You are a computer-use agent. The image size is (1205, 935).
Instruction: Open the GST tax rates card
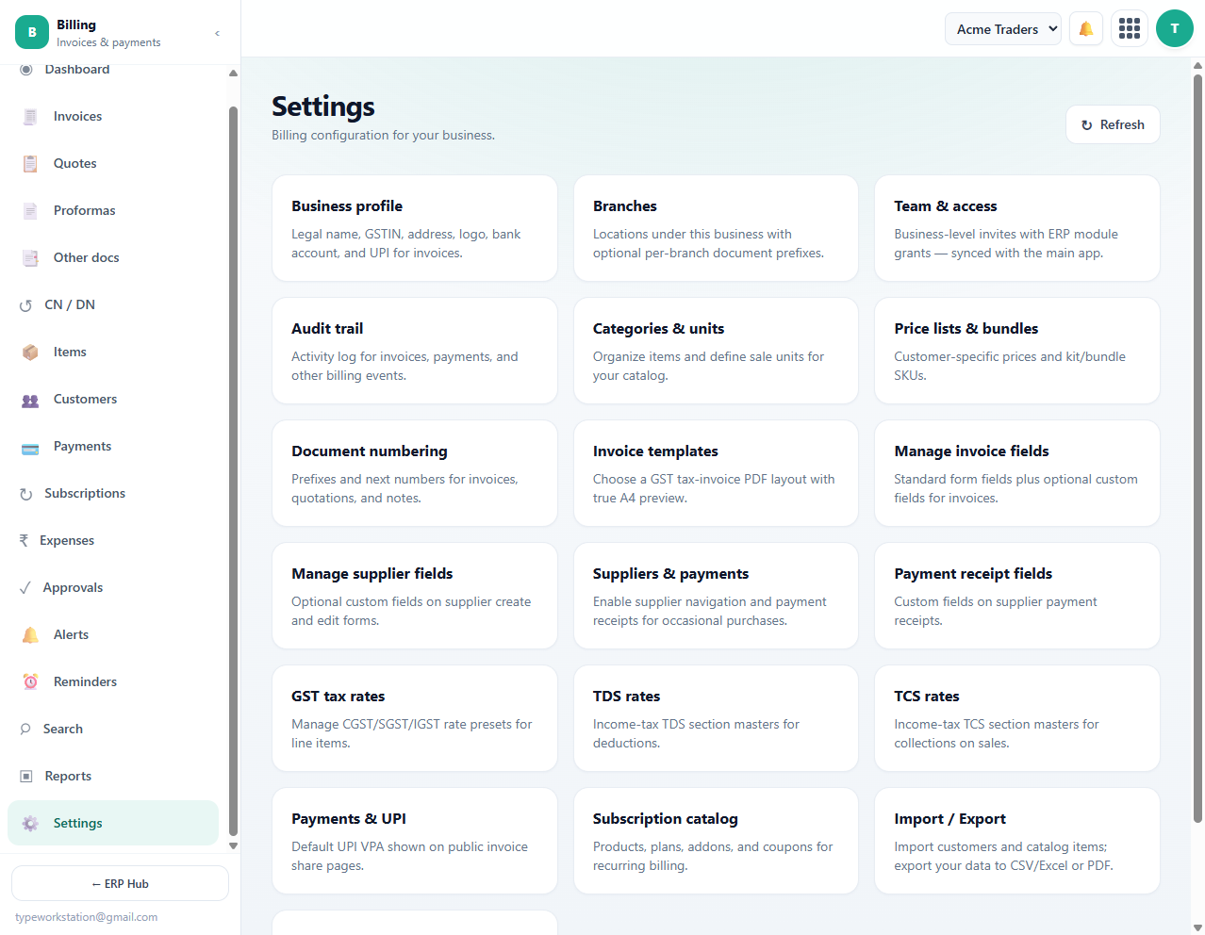(415, 718)
